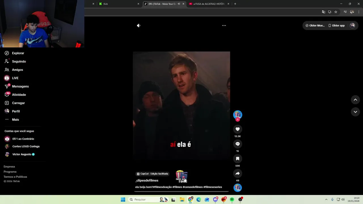Click the Pesquisar taskbar search box
The height and width of the screenshot is (204, 363).
148,200
